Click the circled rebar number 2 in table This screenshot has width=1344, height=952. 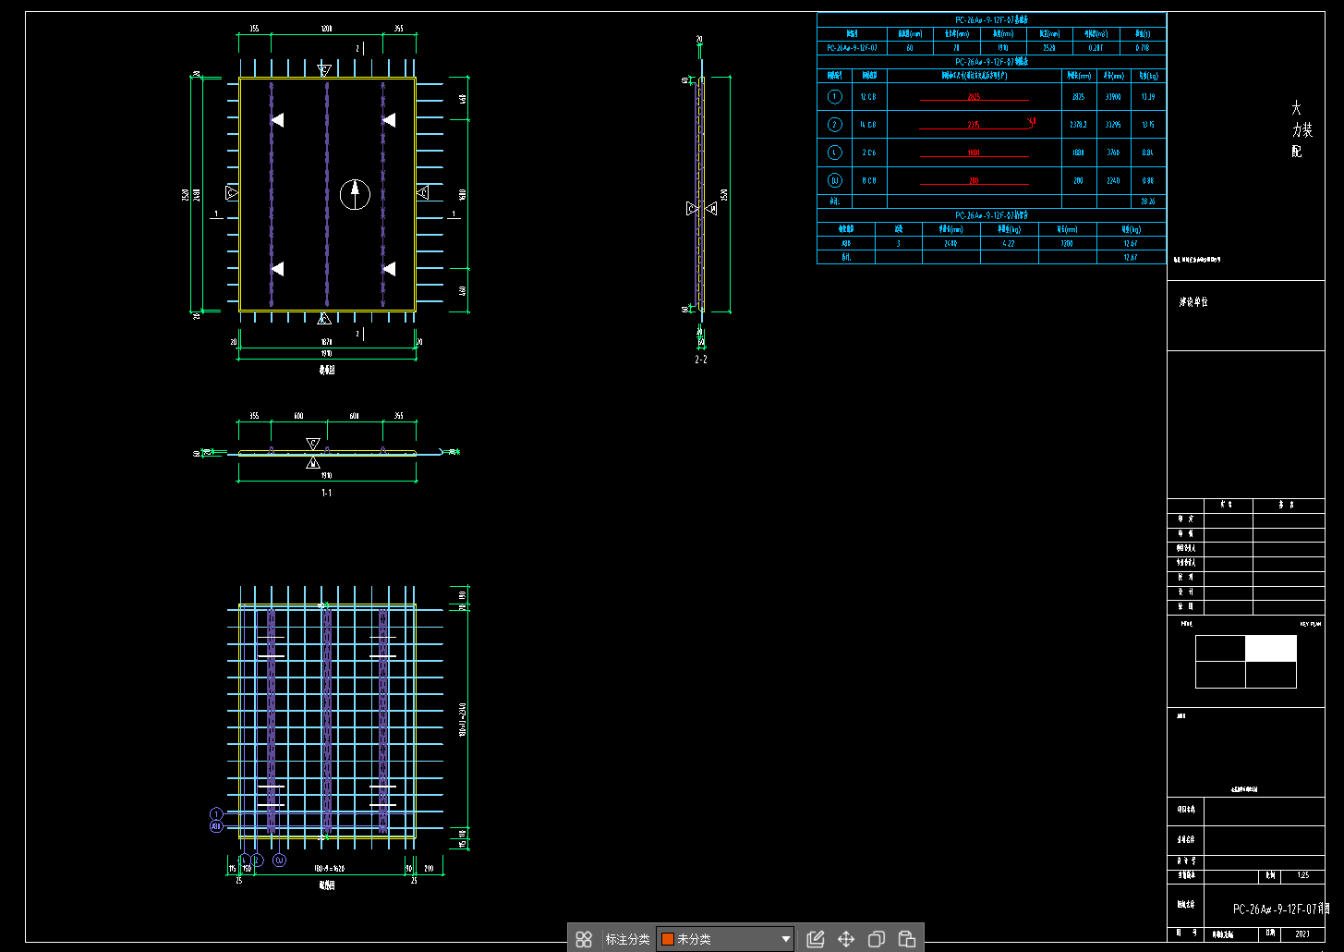tap(835, 124)
